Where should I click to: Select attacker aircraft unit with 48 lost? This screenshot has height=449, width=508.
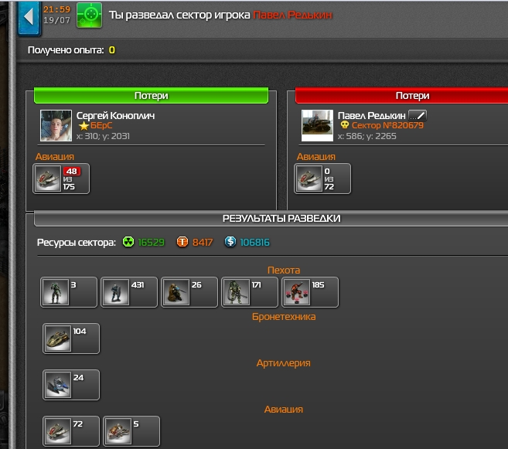pyautogui.click(x=61, y=179)
